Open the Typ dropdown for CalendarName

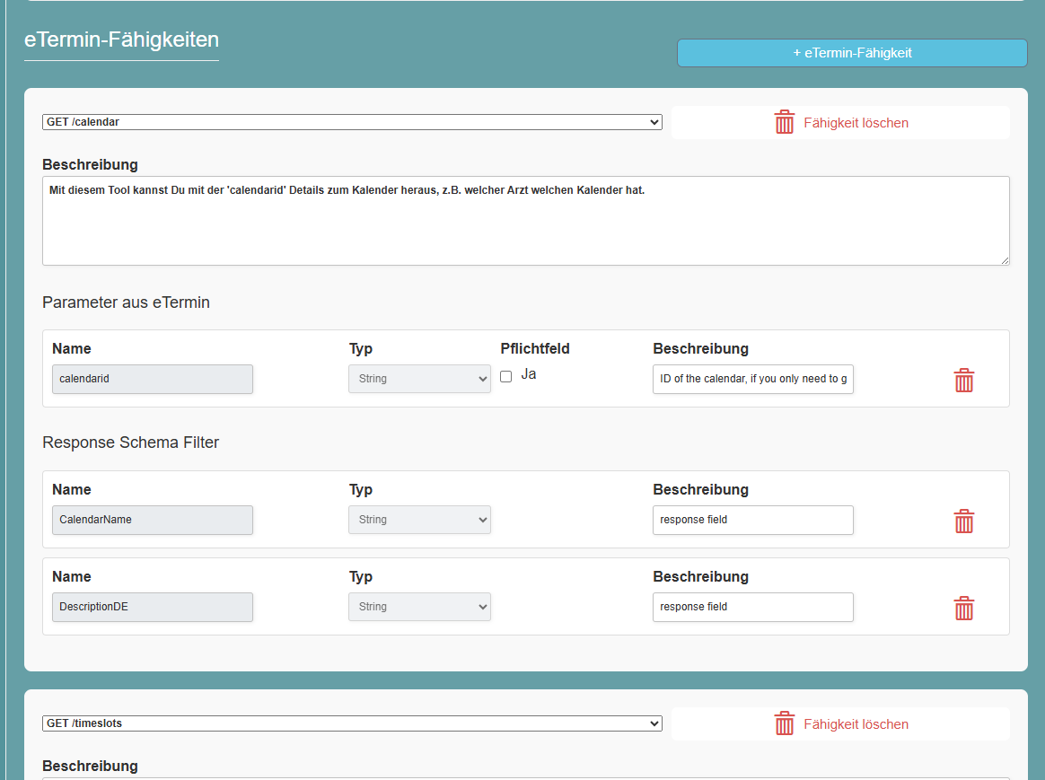pyautogui.click(x=419, y=519)
